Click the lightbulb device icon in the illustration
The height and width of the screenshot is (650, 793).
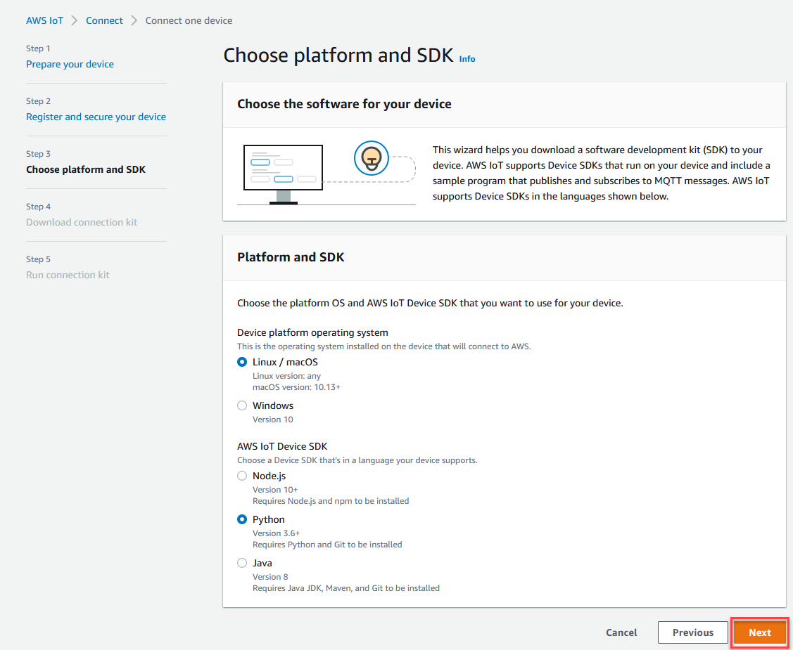pos(371,159)
